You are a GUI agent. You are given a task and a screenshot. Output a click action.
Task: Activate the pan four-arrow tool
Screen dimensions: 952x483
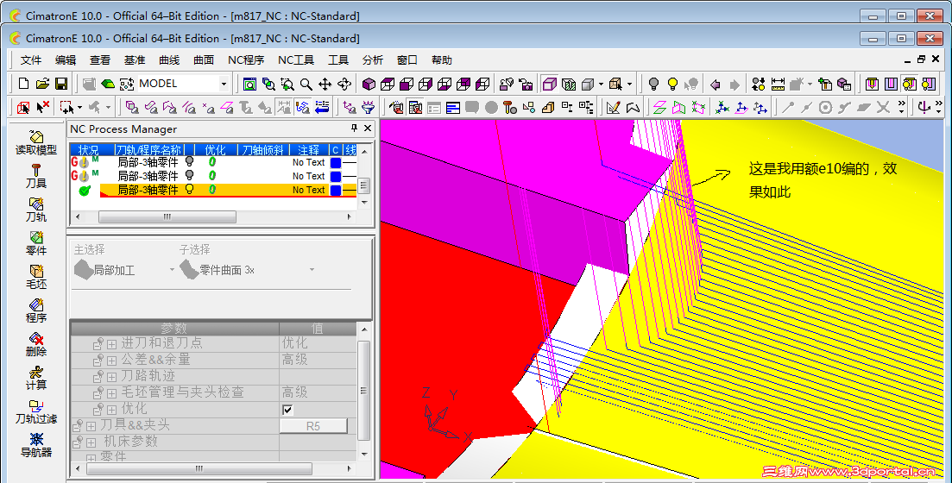point(325,84)
